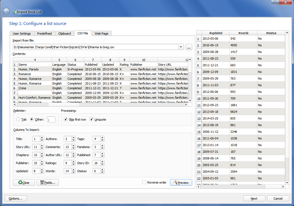The image size is (294, 206).
Task: Click the preview table horizontal scrollbar
Action: tap(241, 187)
